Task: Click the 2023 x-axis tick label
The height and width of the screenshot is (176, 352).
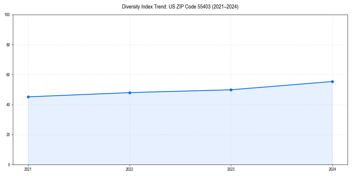Action: point(231,169)
